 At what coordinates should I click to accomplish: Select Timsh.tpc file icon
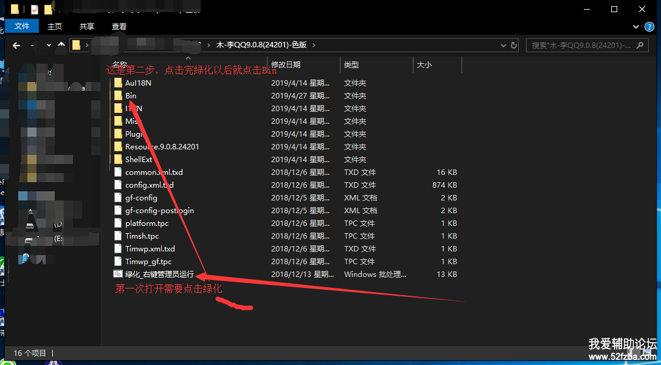[118, 236]
